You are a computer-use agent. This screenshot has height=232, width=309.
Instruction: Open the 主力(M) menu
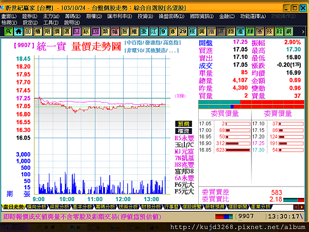51,16
